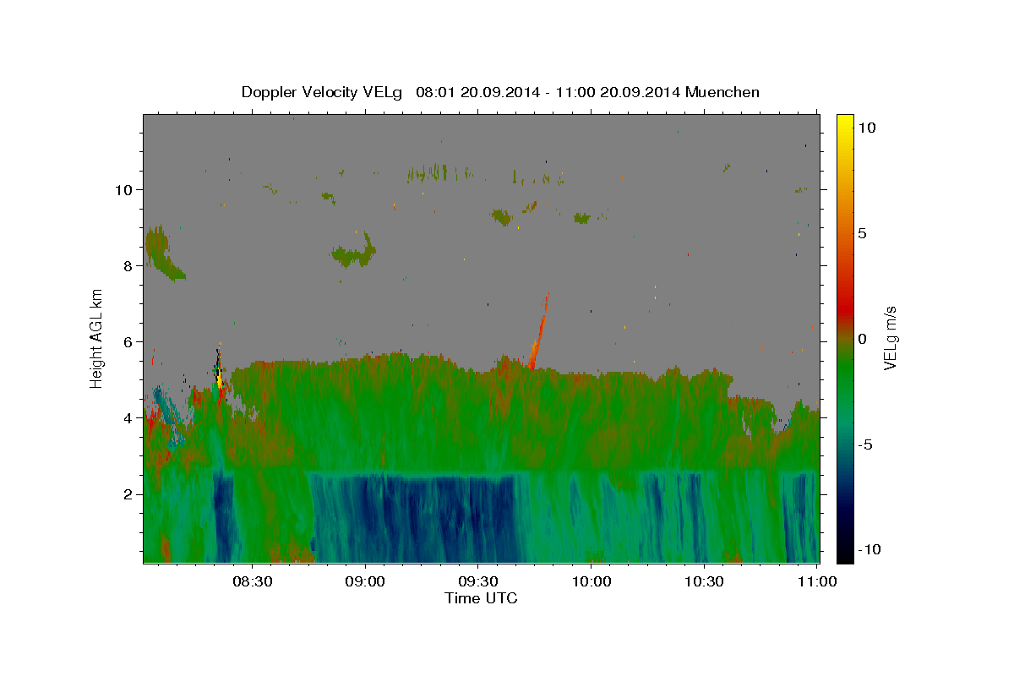This screenshot has height=676, width=1014.
Task: Click the 11:00 time tick label
Action: point(817,581)
